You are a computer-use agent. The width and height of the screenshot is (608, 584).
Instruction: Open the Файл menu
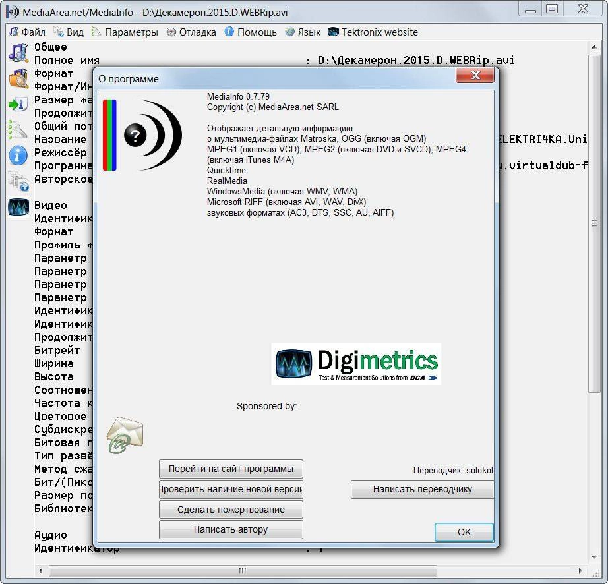(x=27, y=32)
